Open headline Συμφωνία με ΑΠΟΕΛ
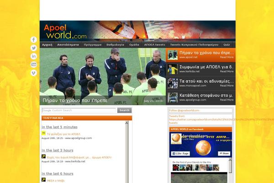Screen dimensions: 274x183 point(206,67)
